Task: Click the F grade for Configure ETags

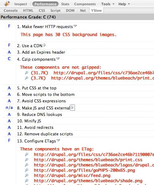Action: click(x=9, y=140)
